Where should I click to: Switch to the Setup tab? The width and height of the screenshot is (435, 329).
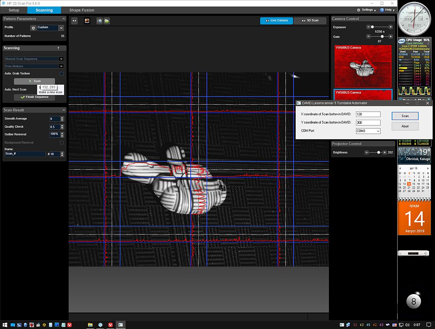click(14, 10)
